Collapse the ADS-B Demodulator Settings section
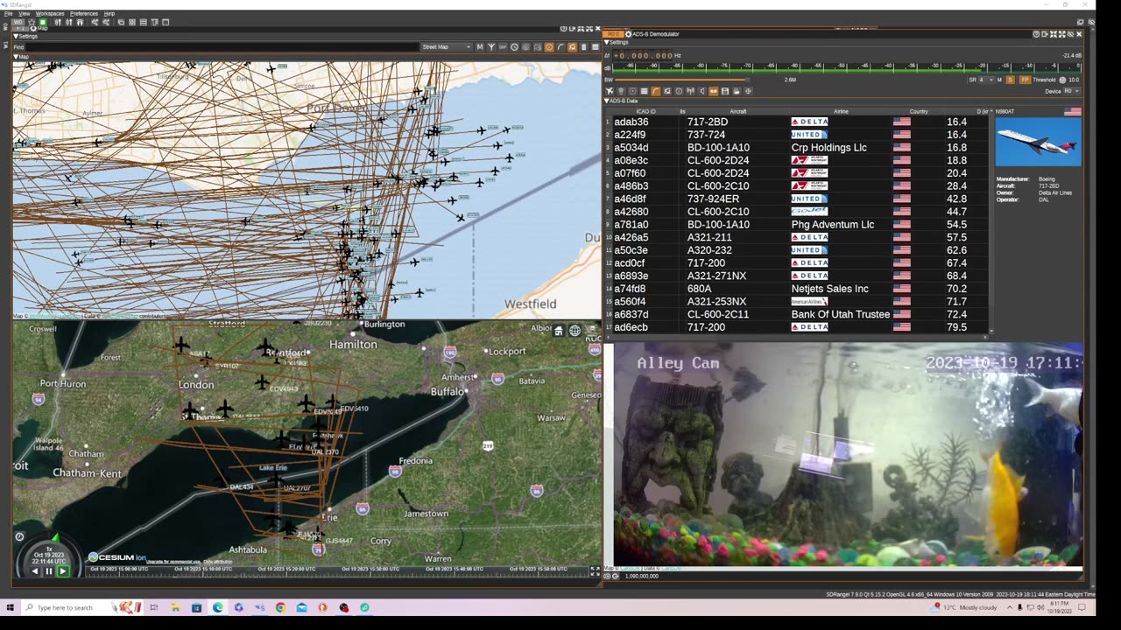 (x=607, y=42)
